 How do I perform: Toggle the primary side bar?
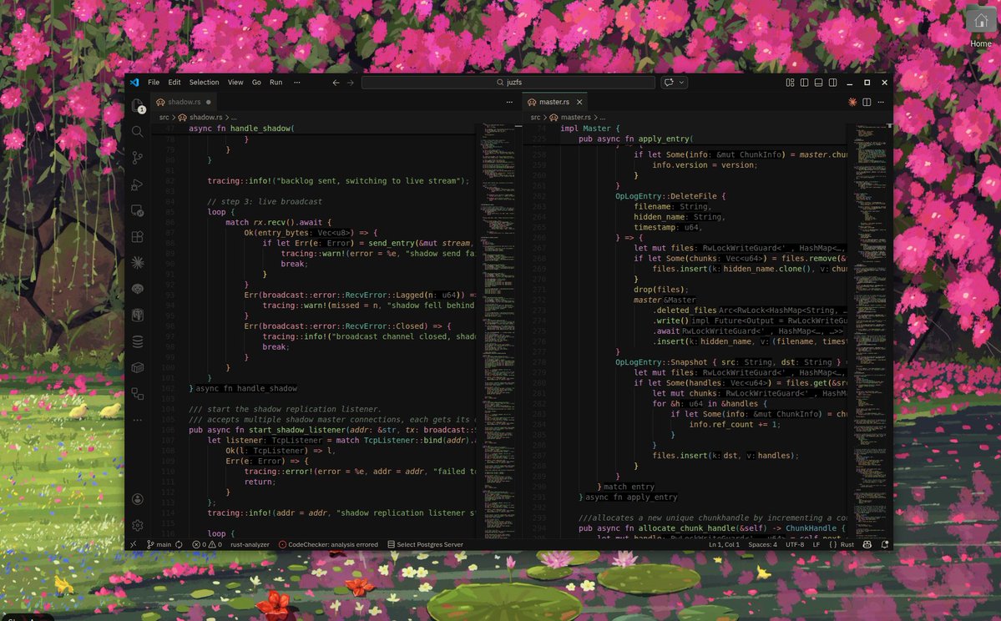coord(804,83)
